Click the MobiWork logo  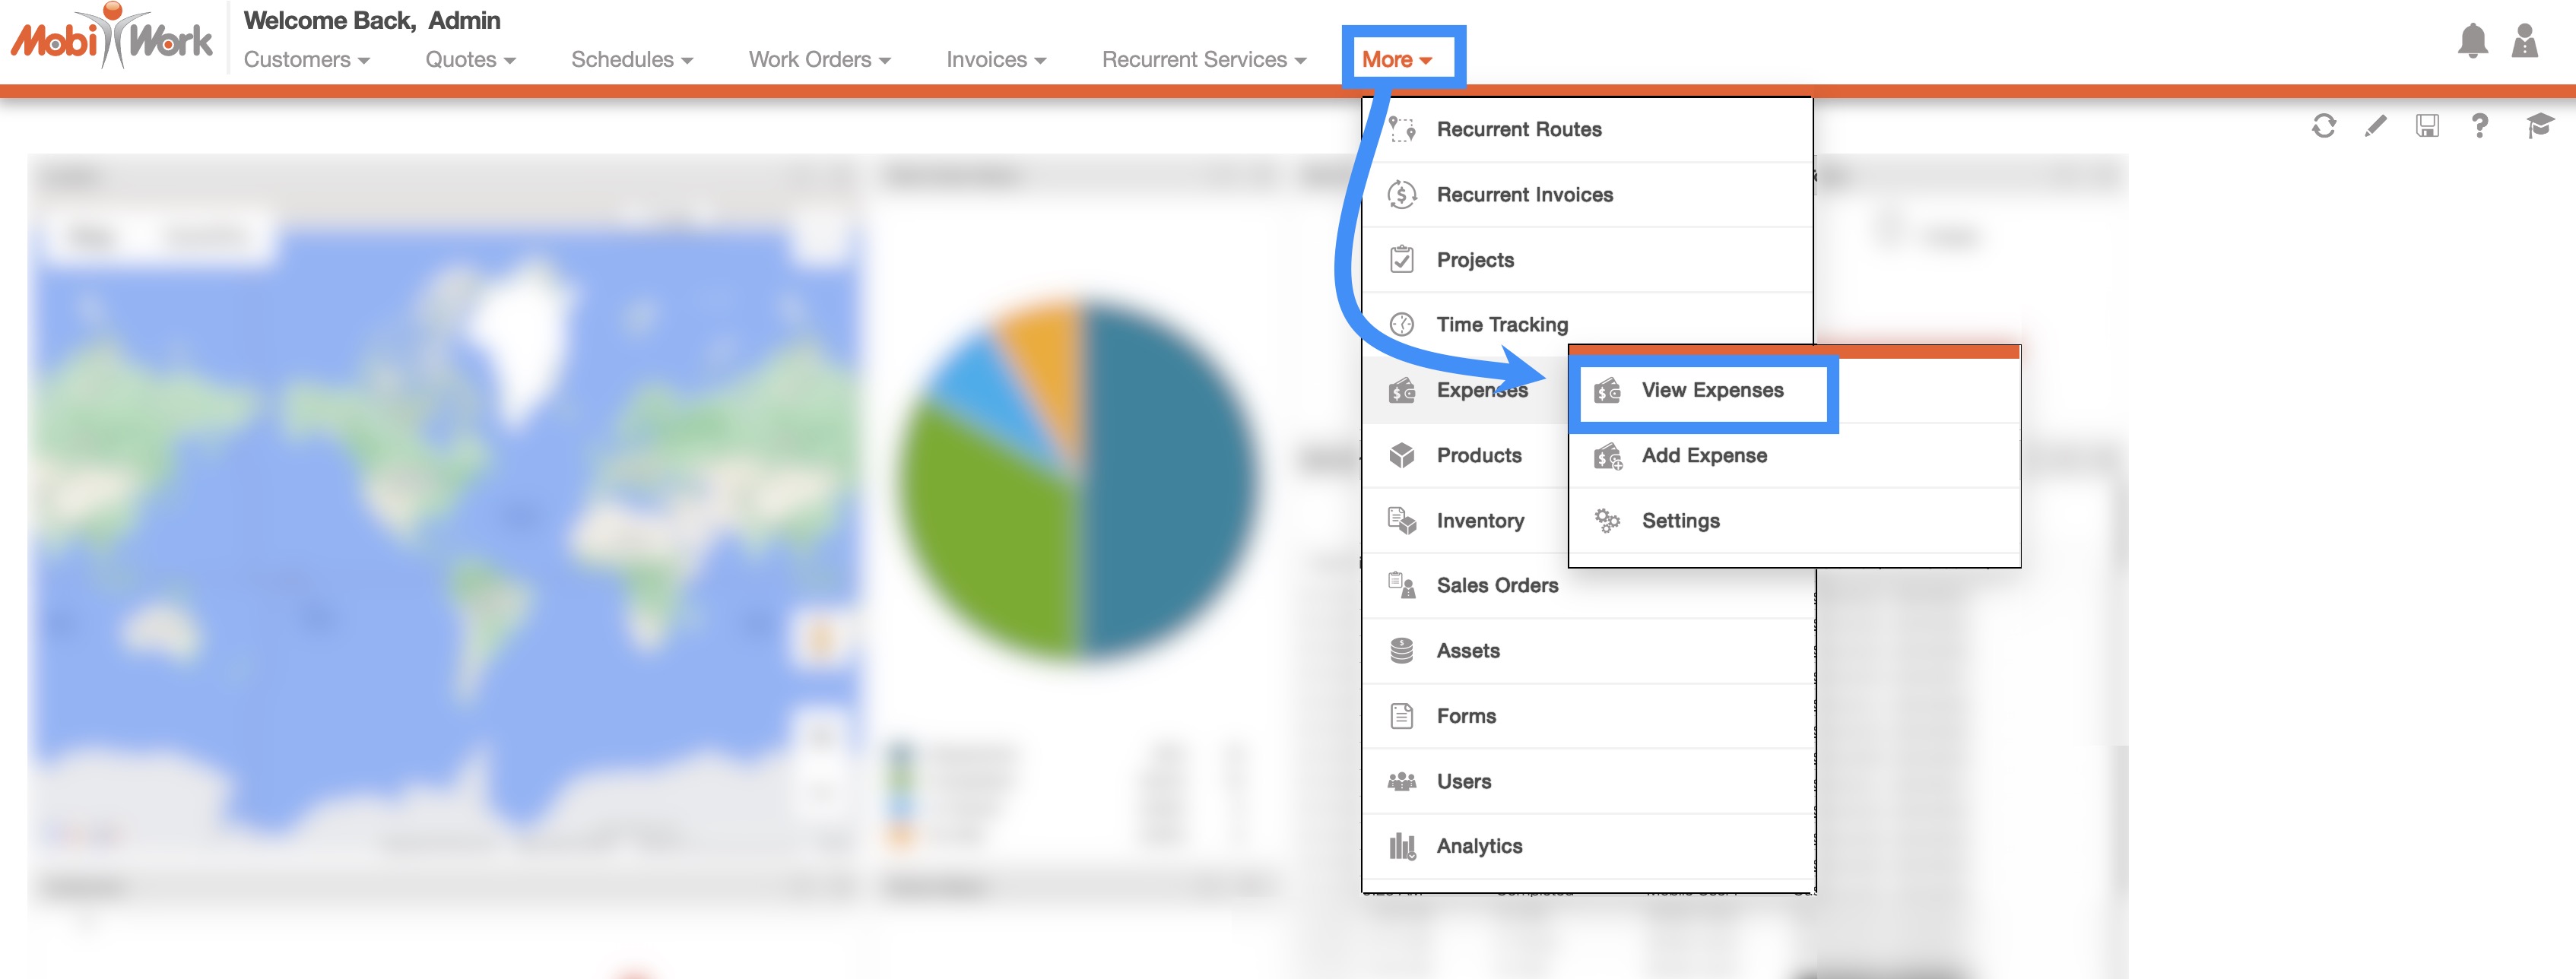(x=112, y=38)
